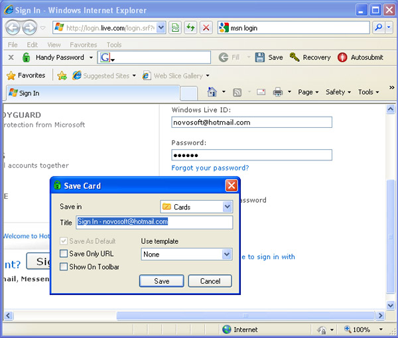Click the Welcome to Hotmail link
Screen dimensions: 398x338
(x=27, y=236)
